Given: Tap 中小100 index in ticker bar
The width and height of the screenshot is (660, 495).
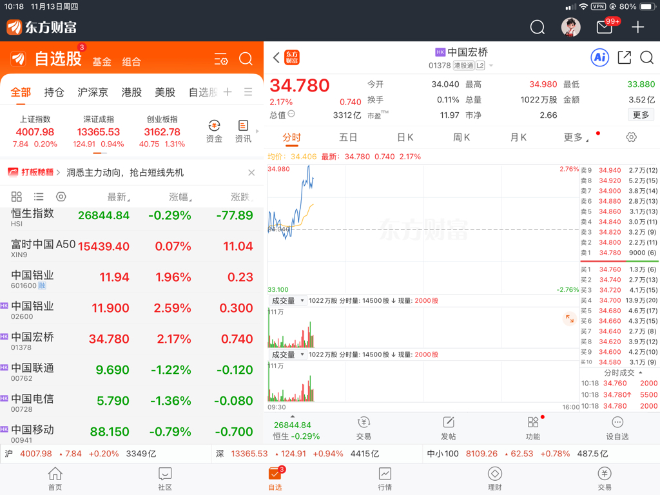Looking at the screenshot, I should (x=518, y=454).
